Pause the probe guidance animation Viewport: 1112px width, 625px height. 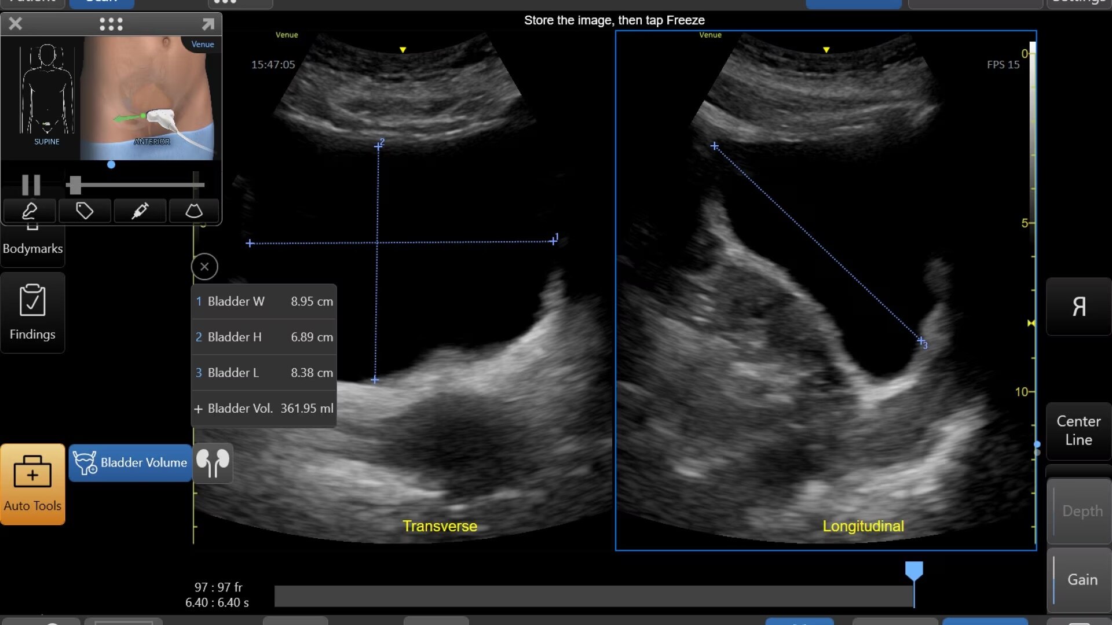click(x=31, y=185)
